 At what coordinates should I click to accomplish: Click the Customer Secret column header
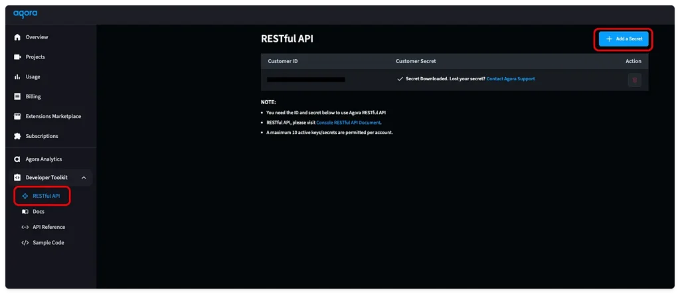pos(416,61)
